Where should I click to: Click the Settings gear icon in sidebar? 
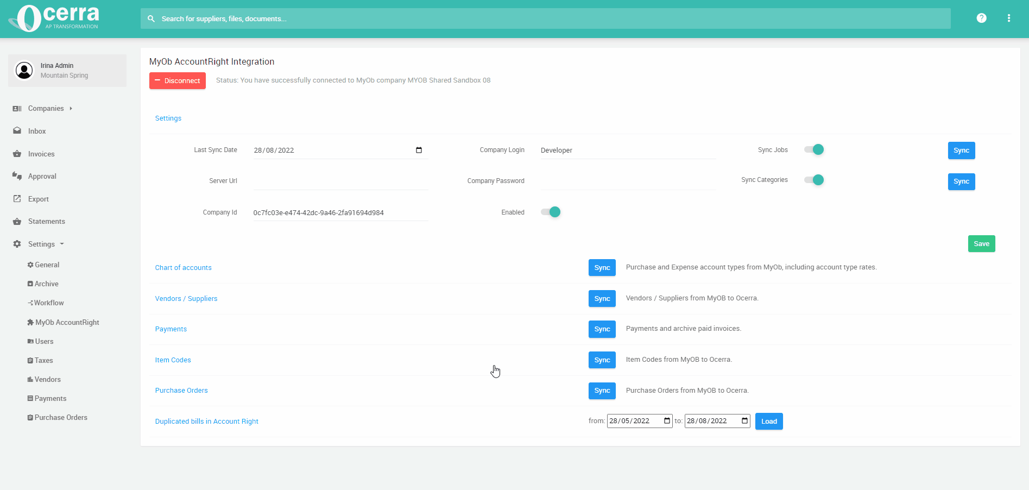click(17, 244)
